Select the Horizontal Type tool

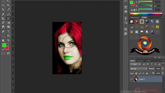click(x=8, y=32)
